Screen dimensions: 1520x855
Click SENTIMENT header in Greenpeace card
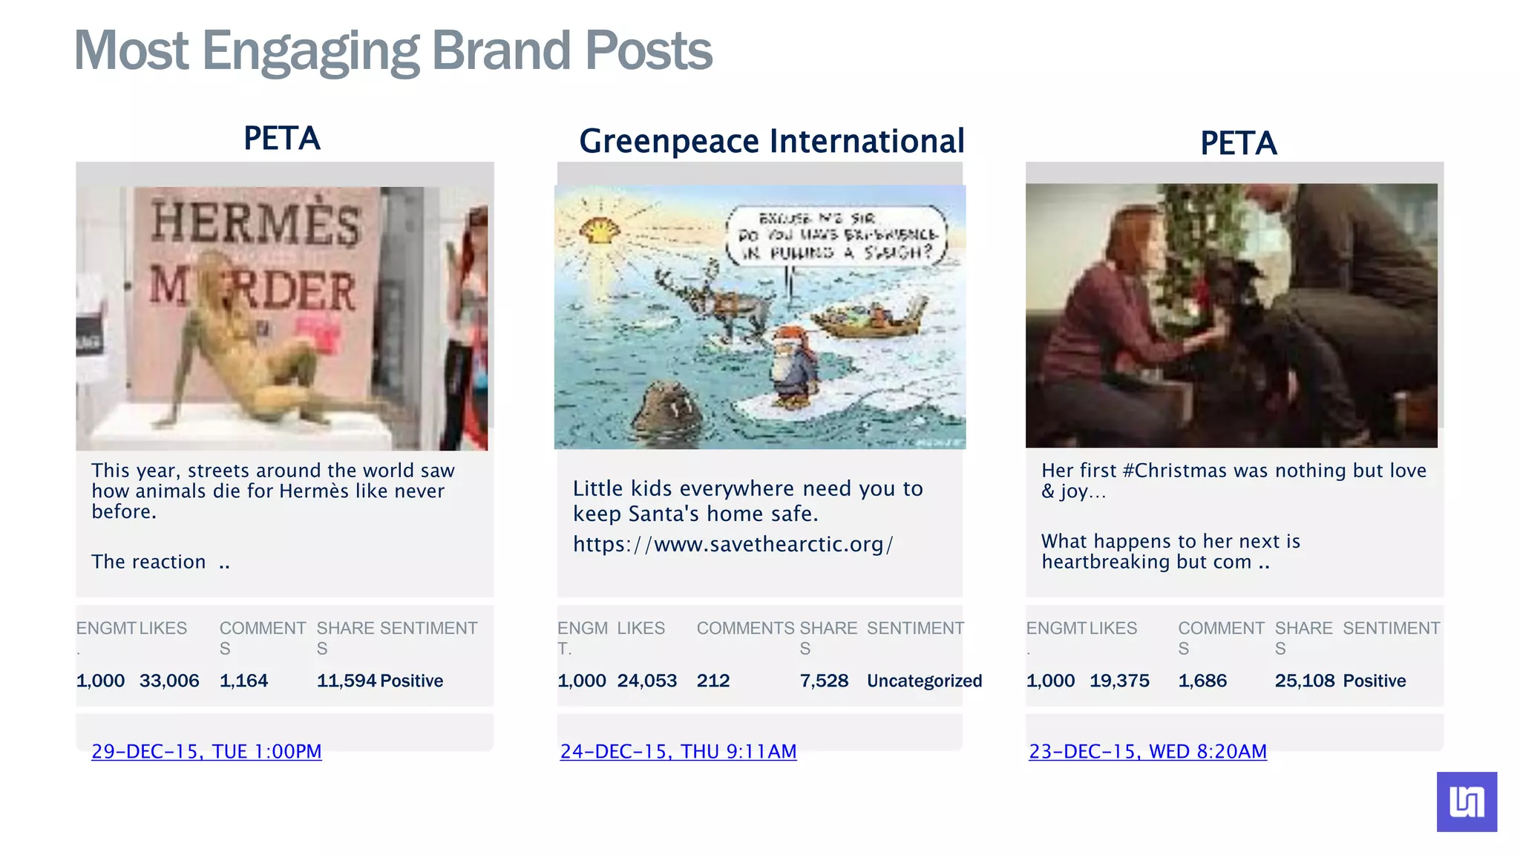coord(916,628)
